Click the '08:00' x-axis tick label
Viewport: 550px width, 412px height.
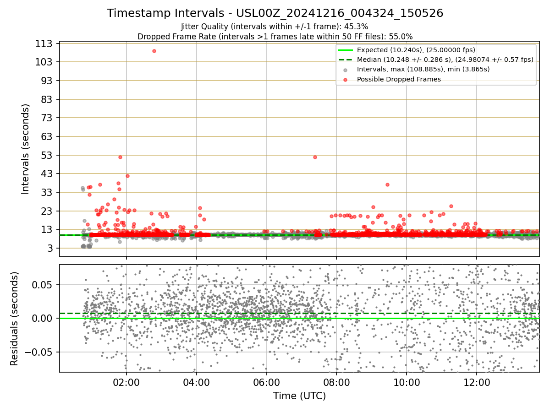[336, 382]
